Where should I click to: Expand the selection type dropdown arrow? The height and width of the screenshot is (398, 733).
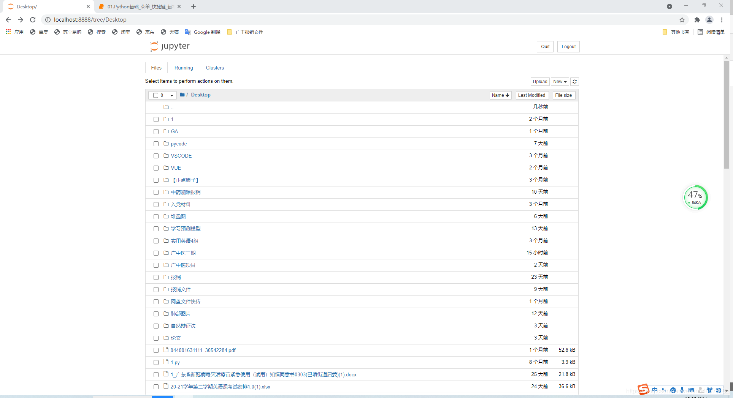(172, 95)
